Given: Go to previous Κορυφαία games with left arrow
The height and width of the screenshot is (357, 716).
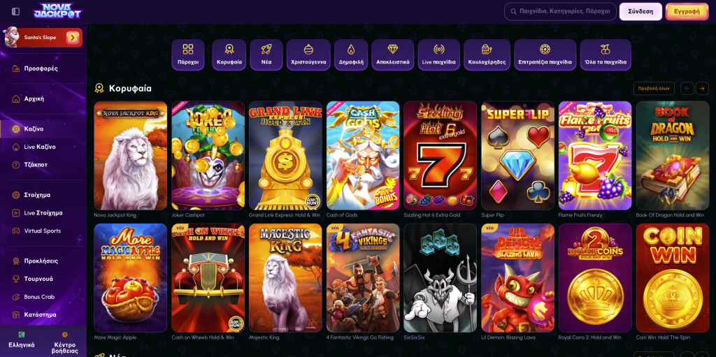Looking at the screenshot, I should point(687,88).
